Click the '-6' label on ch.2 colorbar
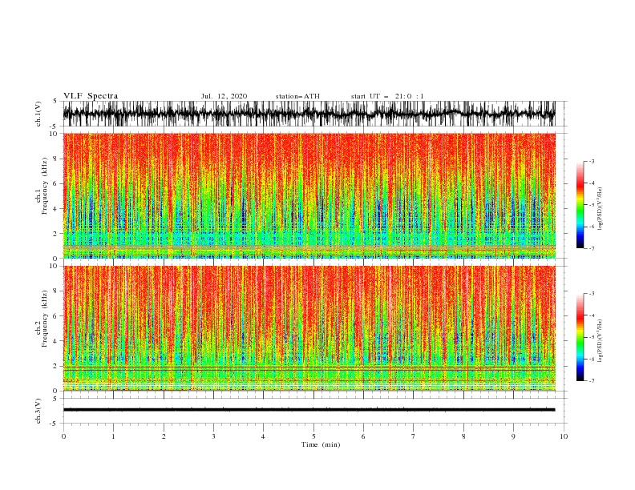This screenshot has width=635, height=490. [x=592, y=359]
